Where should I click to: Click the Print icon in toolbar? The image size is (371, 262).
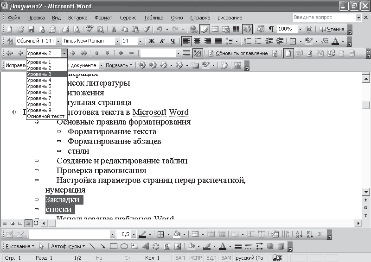[x=65, y=29]
